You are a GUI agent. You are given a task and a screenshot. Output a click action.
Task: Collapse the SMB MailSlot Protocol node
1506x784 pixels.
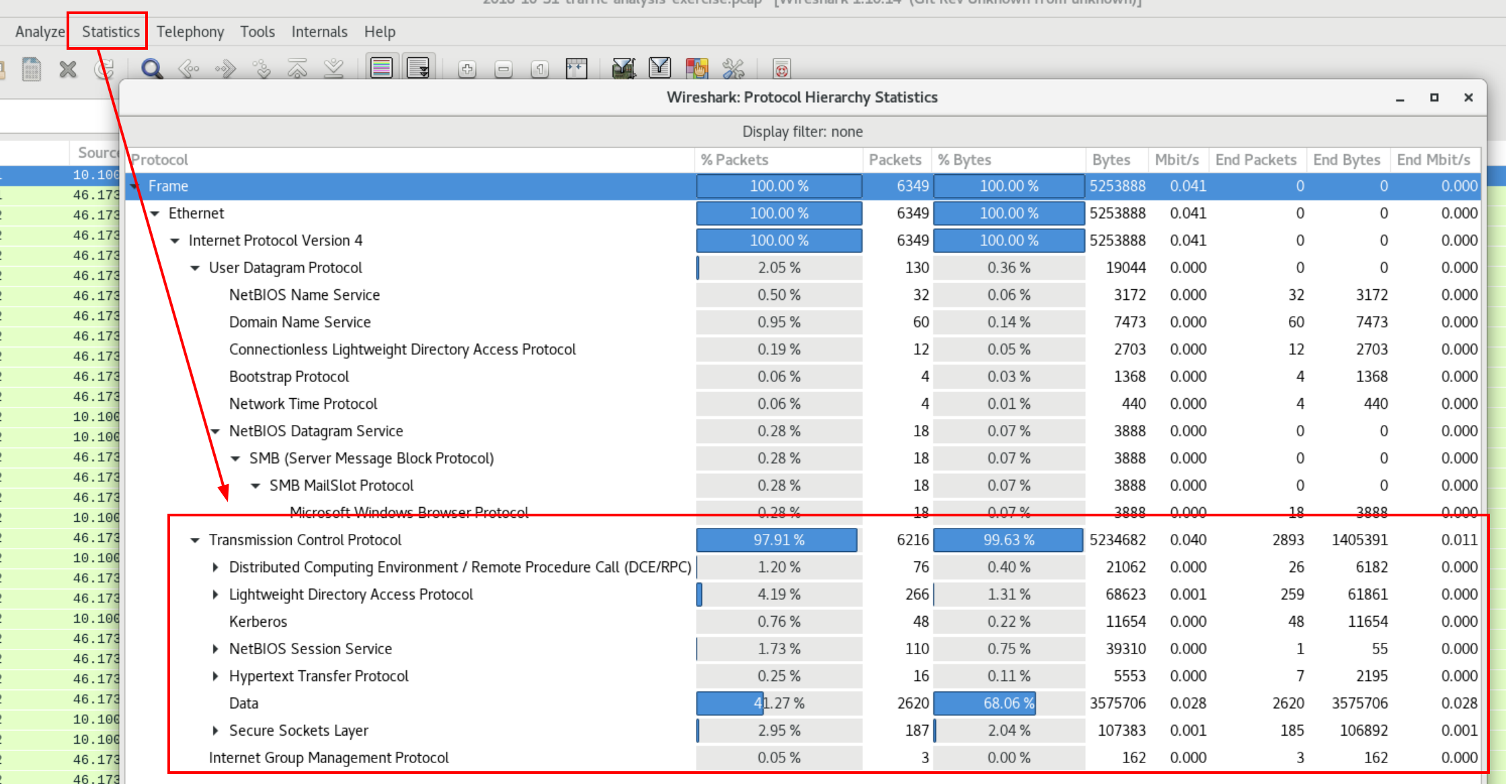pyautogui.click(x=255, y=485)
